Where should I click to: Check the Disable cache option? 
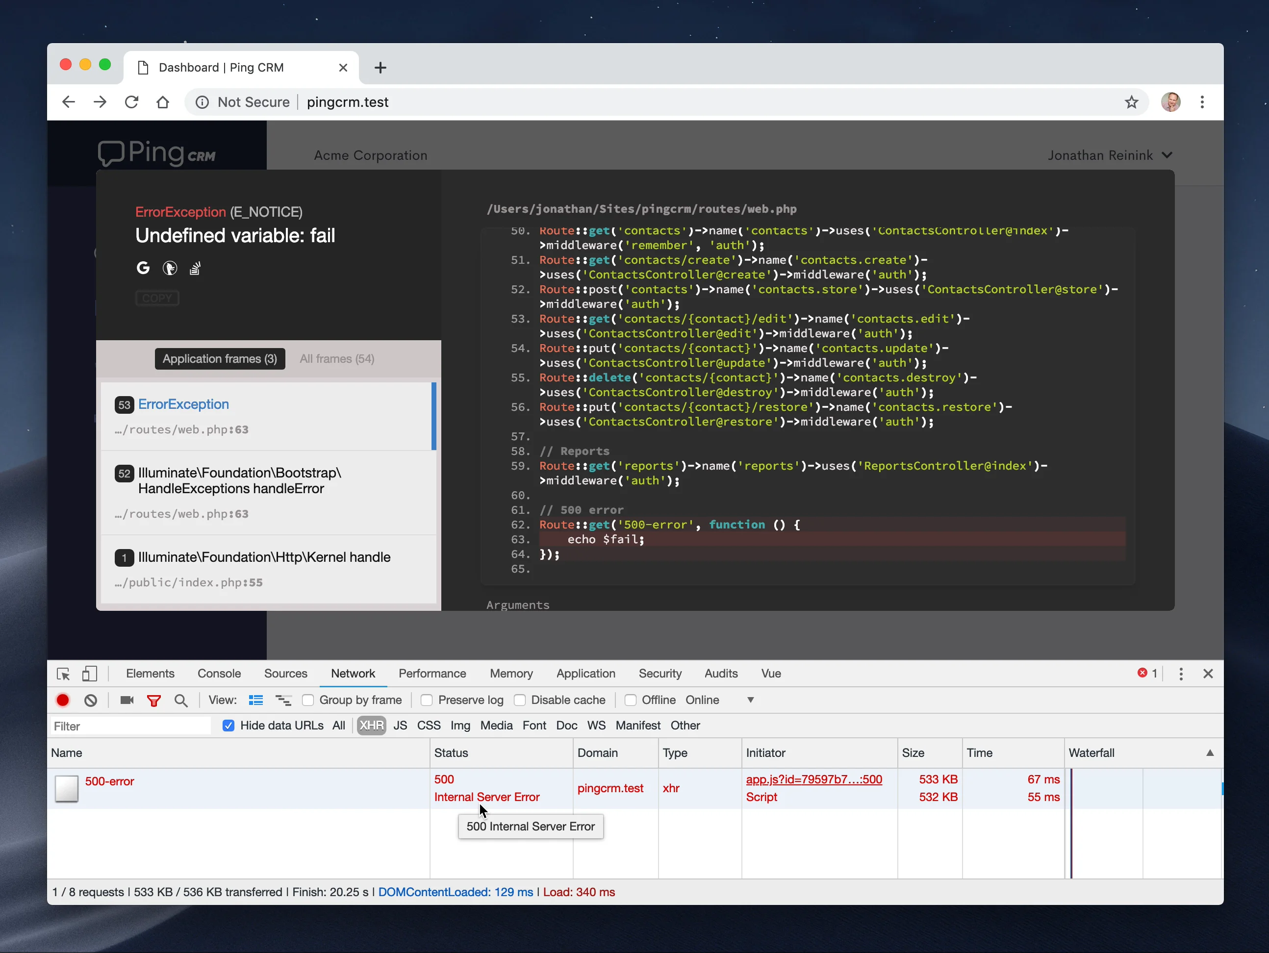[x=520, y=700]
